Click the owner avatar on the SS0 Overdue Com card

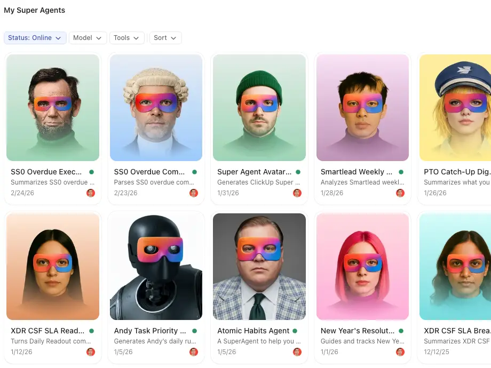click(194, 193)
